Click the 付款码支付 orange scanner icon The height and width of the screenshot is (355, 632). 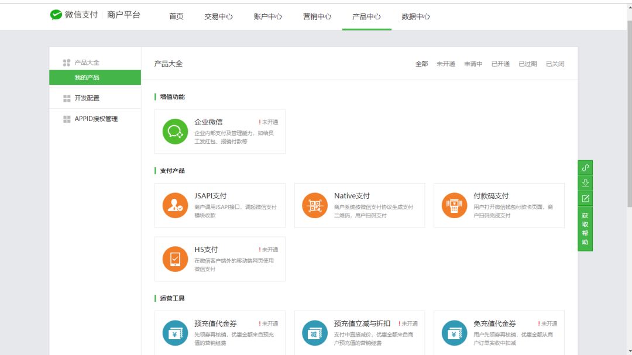click(x=454, y=205)
